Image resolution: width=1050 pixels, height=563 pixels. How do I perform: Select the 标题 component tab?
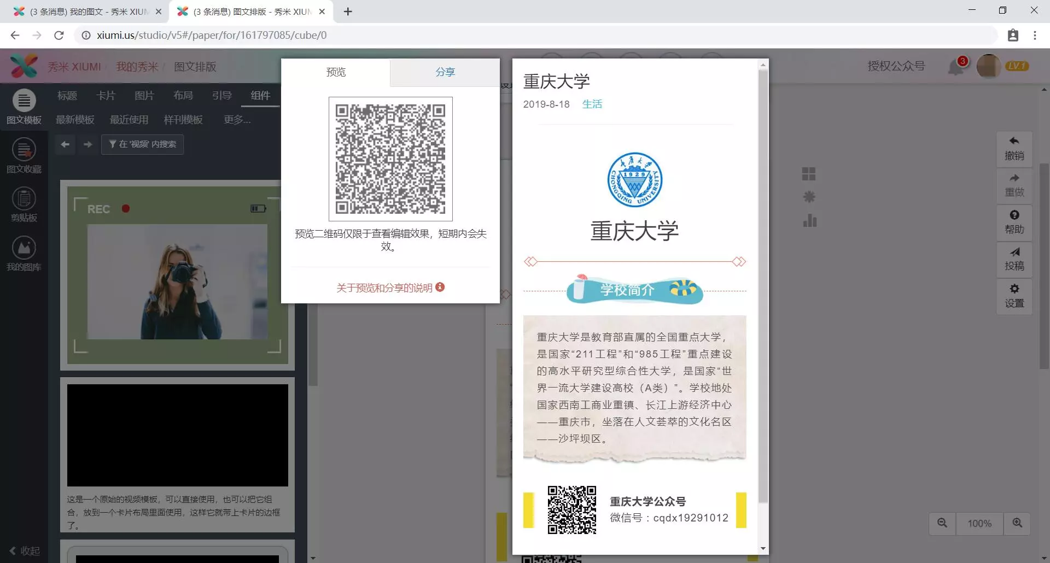point(67,96)
